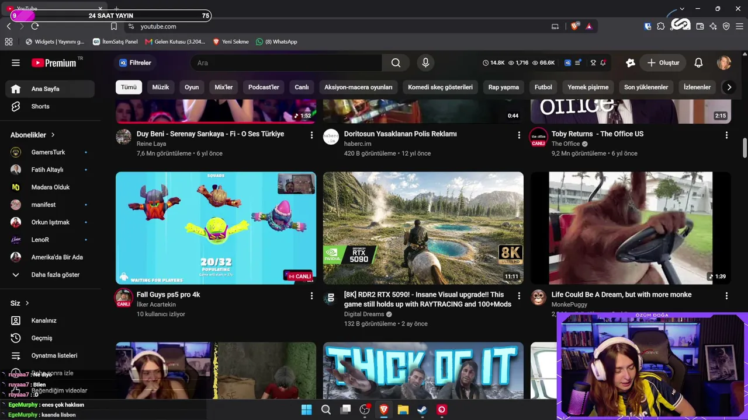Select the Yemek pişirme category chip
The height and width of the screenshot is (420, 748).
click(x=588, y=87)
